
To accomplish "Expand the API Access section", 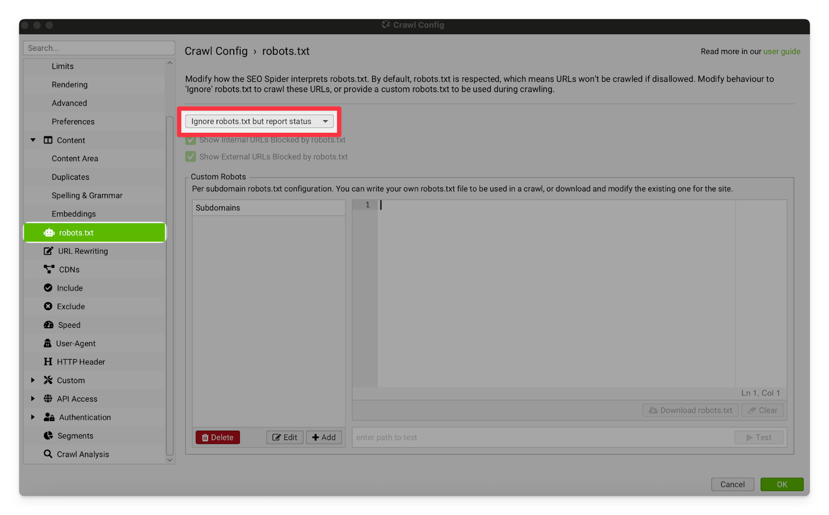I will coord(33,399).
